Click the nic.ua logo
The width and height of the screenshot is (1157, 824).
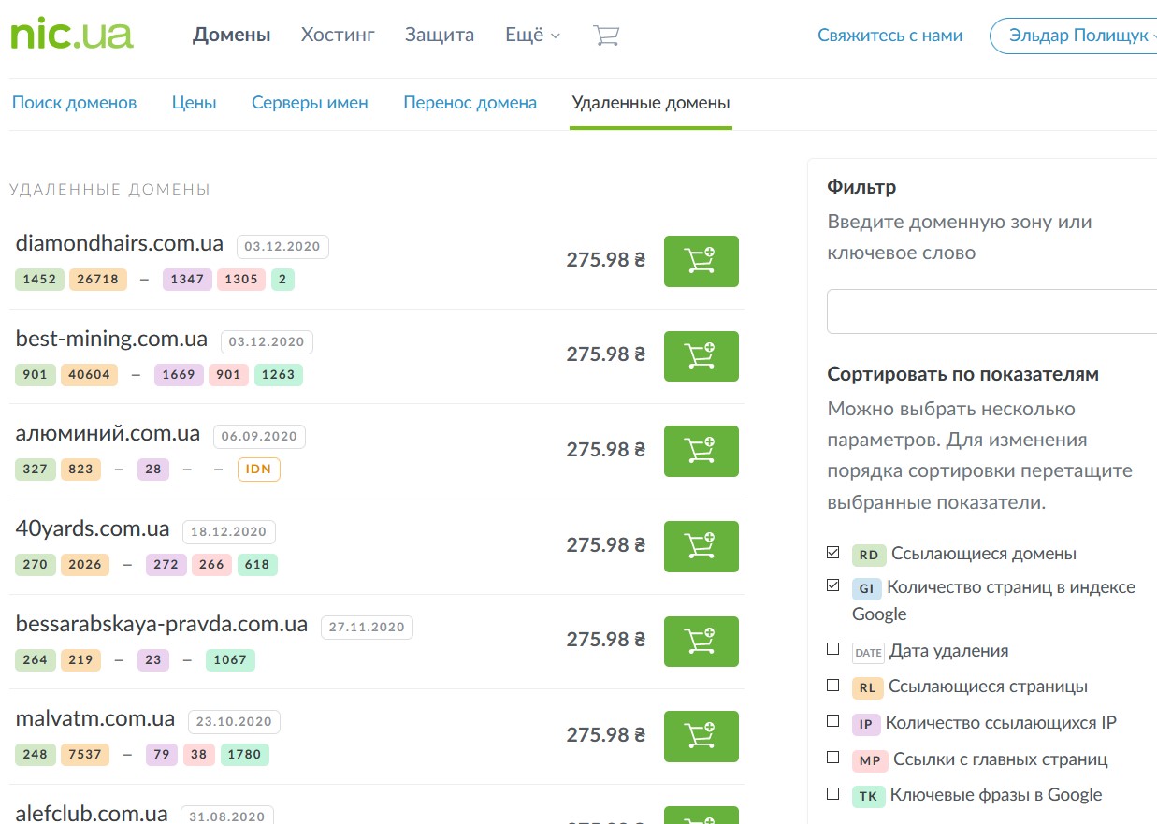[71, 35]
